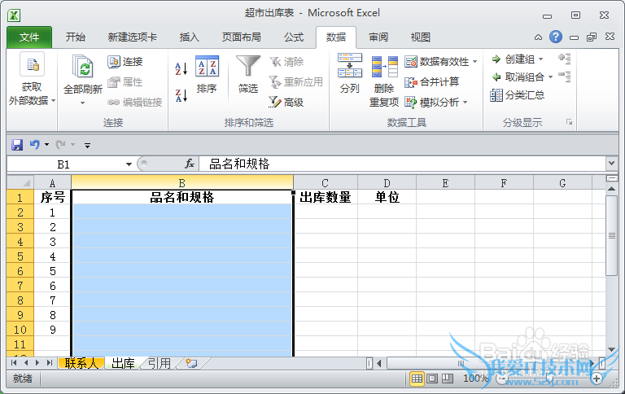
Task: Click the Consolidate icon
Action: pos(410,82)
